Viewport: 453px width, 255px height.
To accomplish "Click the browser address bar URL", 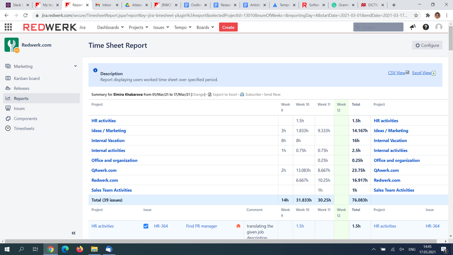I will (x=224, y=15).
